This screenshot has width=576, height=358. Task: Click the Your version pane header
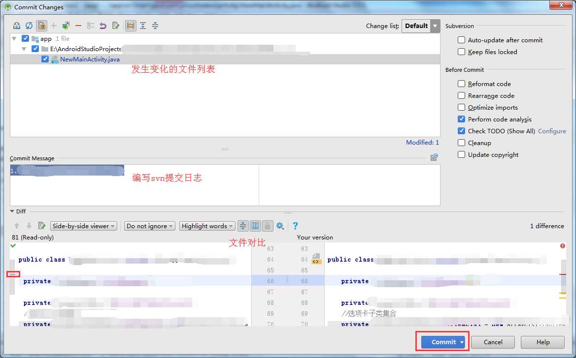tap(315, 238)
